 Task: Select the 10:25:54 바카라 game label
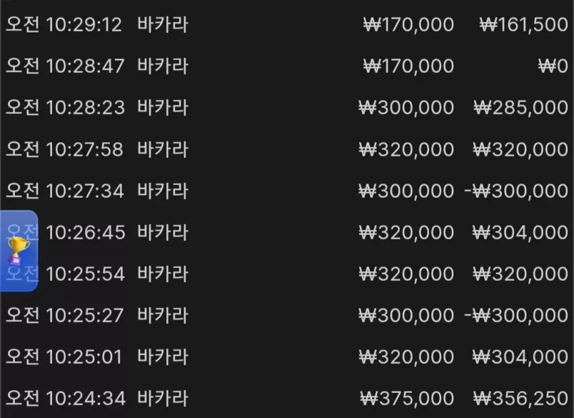tap(163, 273)
